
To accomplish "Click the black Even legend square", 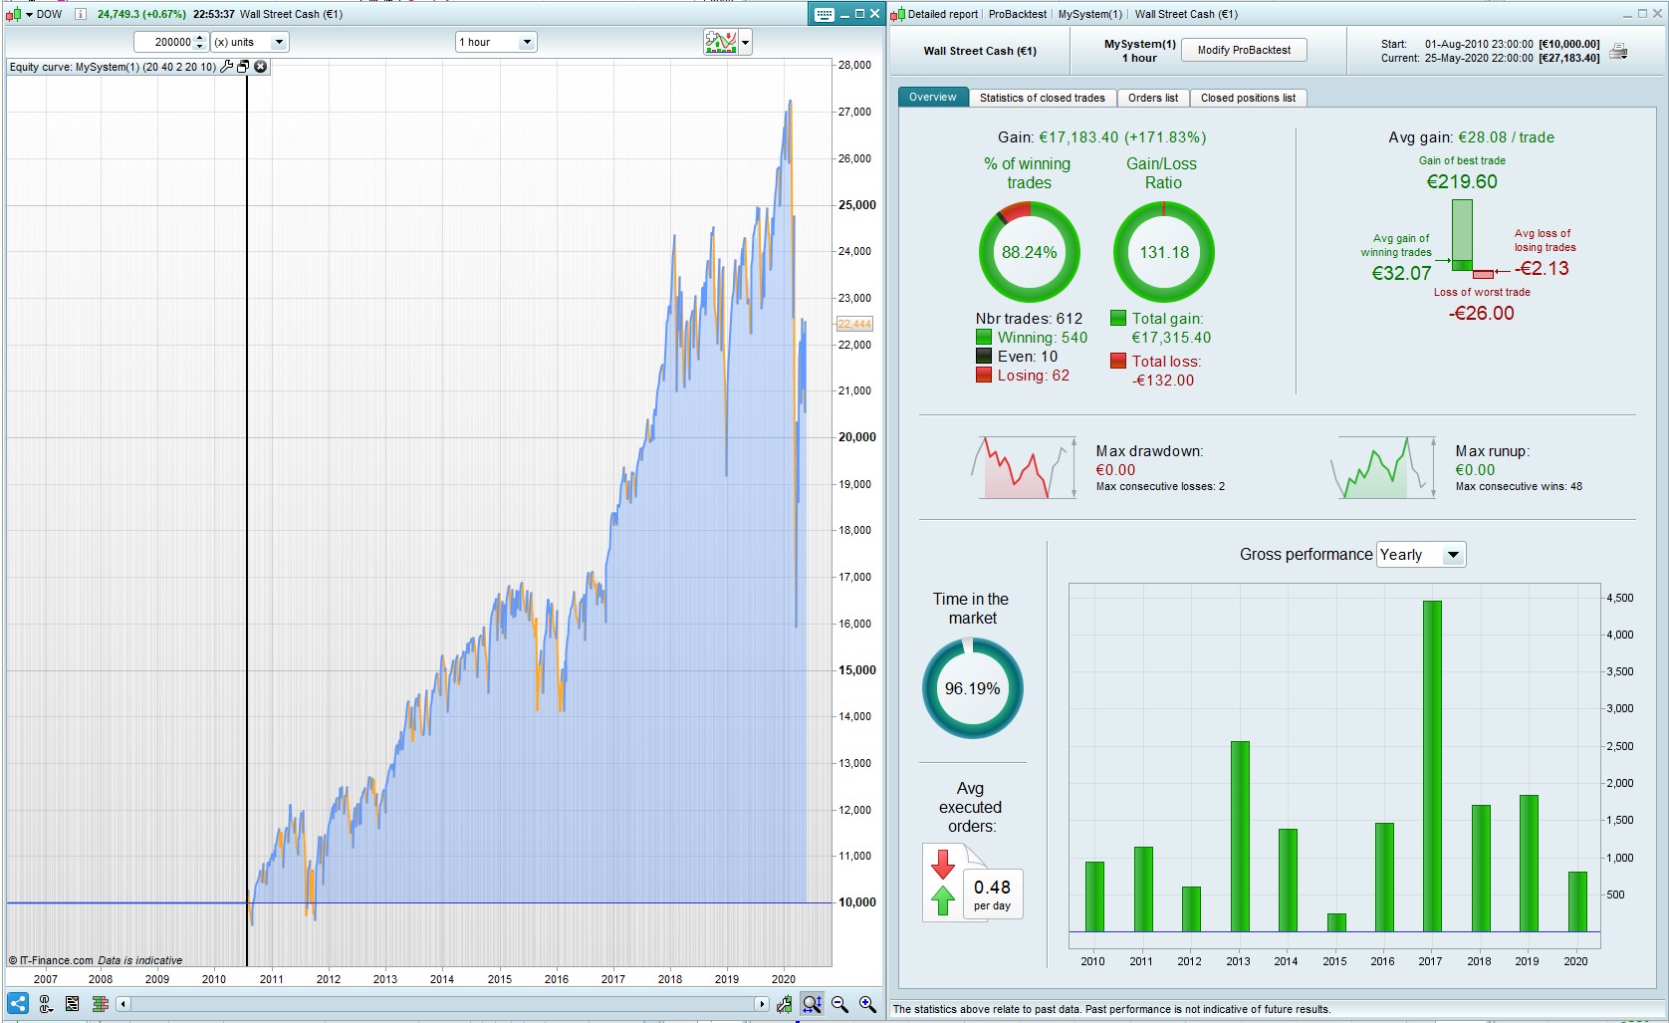I will [984, 357].
